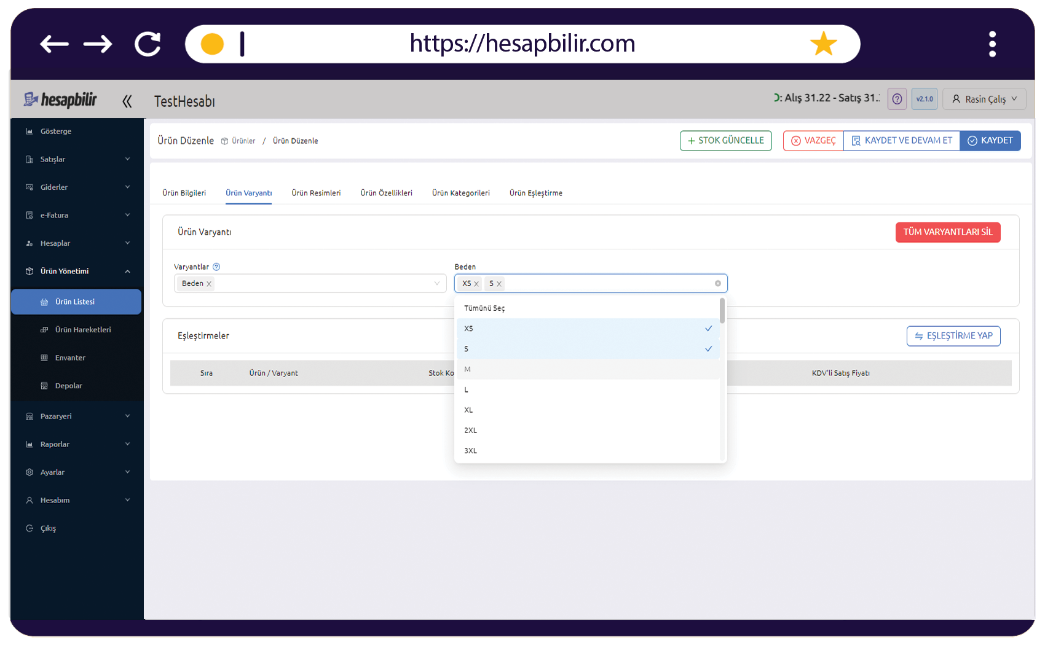Click the EŞLEŞTİRME YAP button
The image size is (1045, 645).
click(x=953, y=336)
